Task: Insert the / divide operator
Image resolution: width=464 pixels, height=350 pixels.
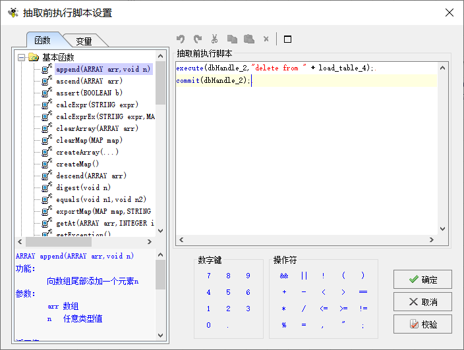Action: (304, 309)
